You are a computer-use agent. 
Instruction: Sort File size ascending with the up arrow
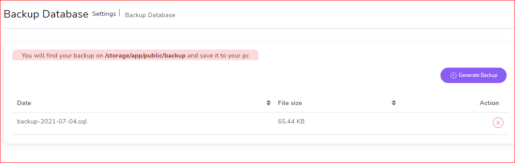[x=393, y=101]
